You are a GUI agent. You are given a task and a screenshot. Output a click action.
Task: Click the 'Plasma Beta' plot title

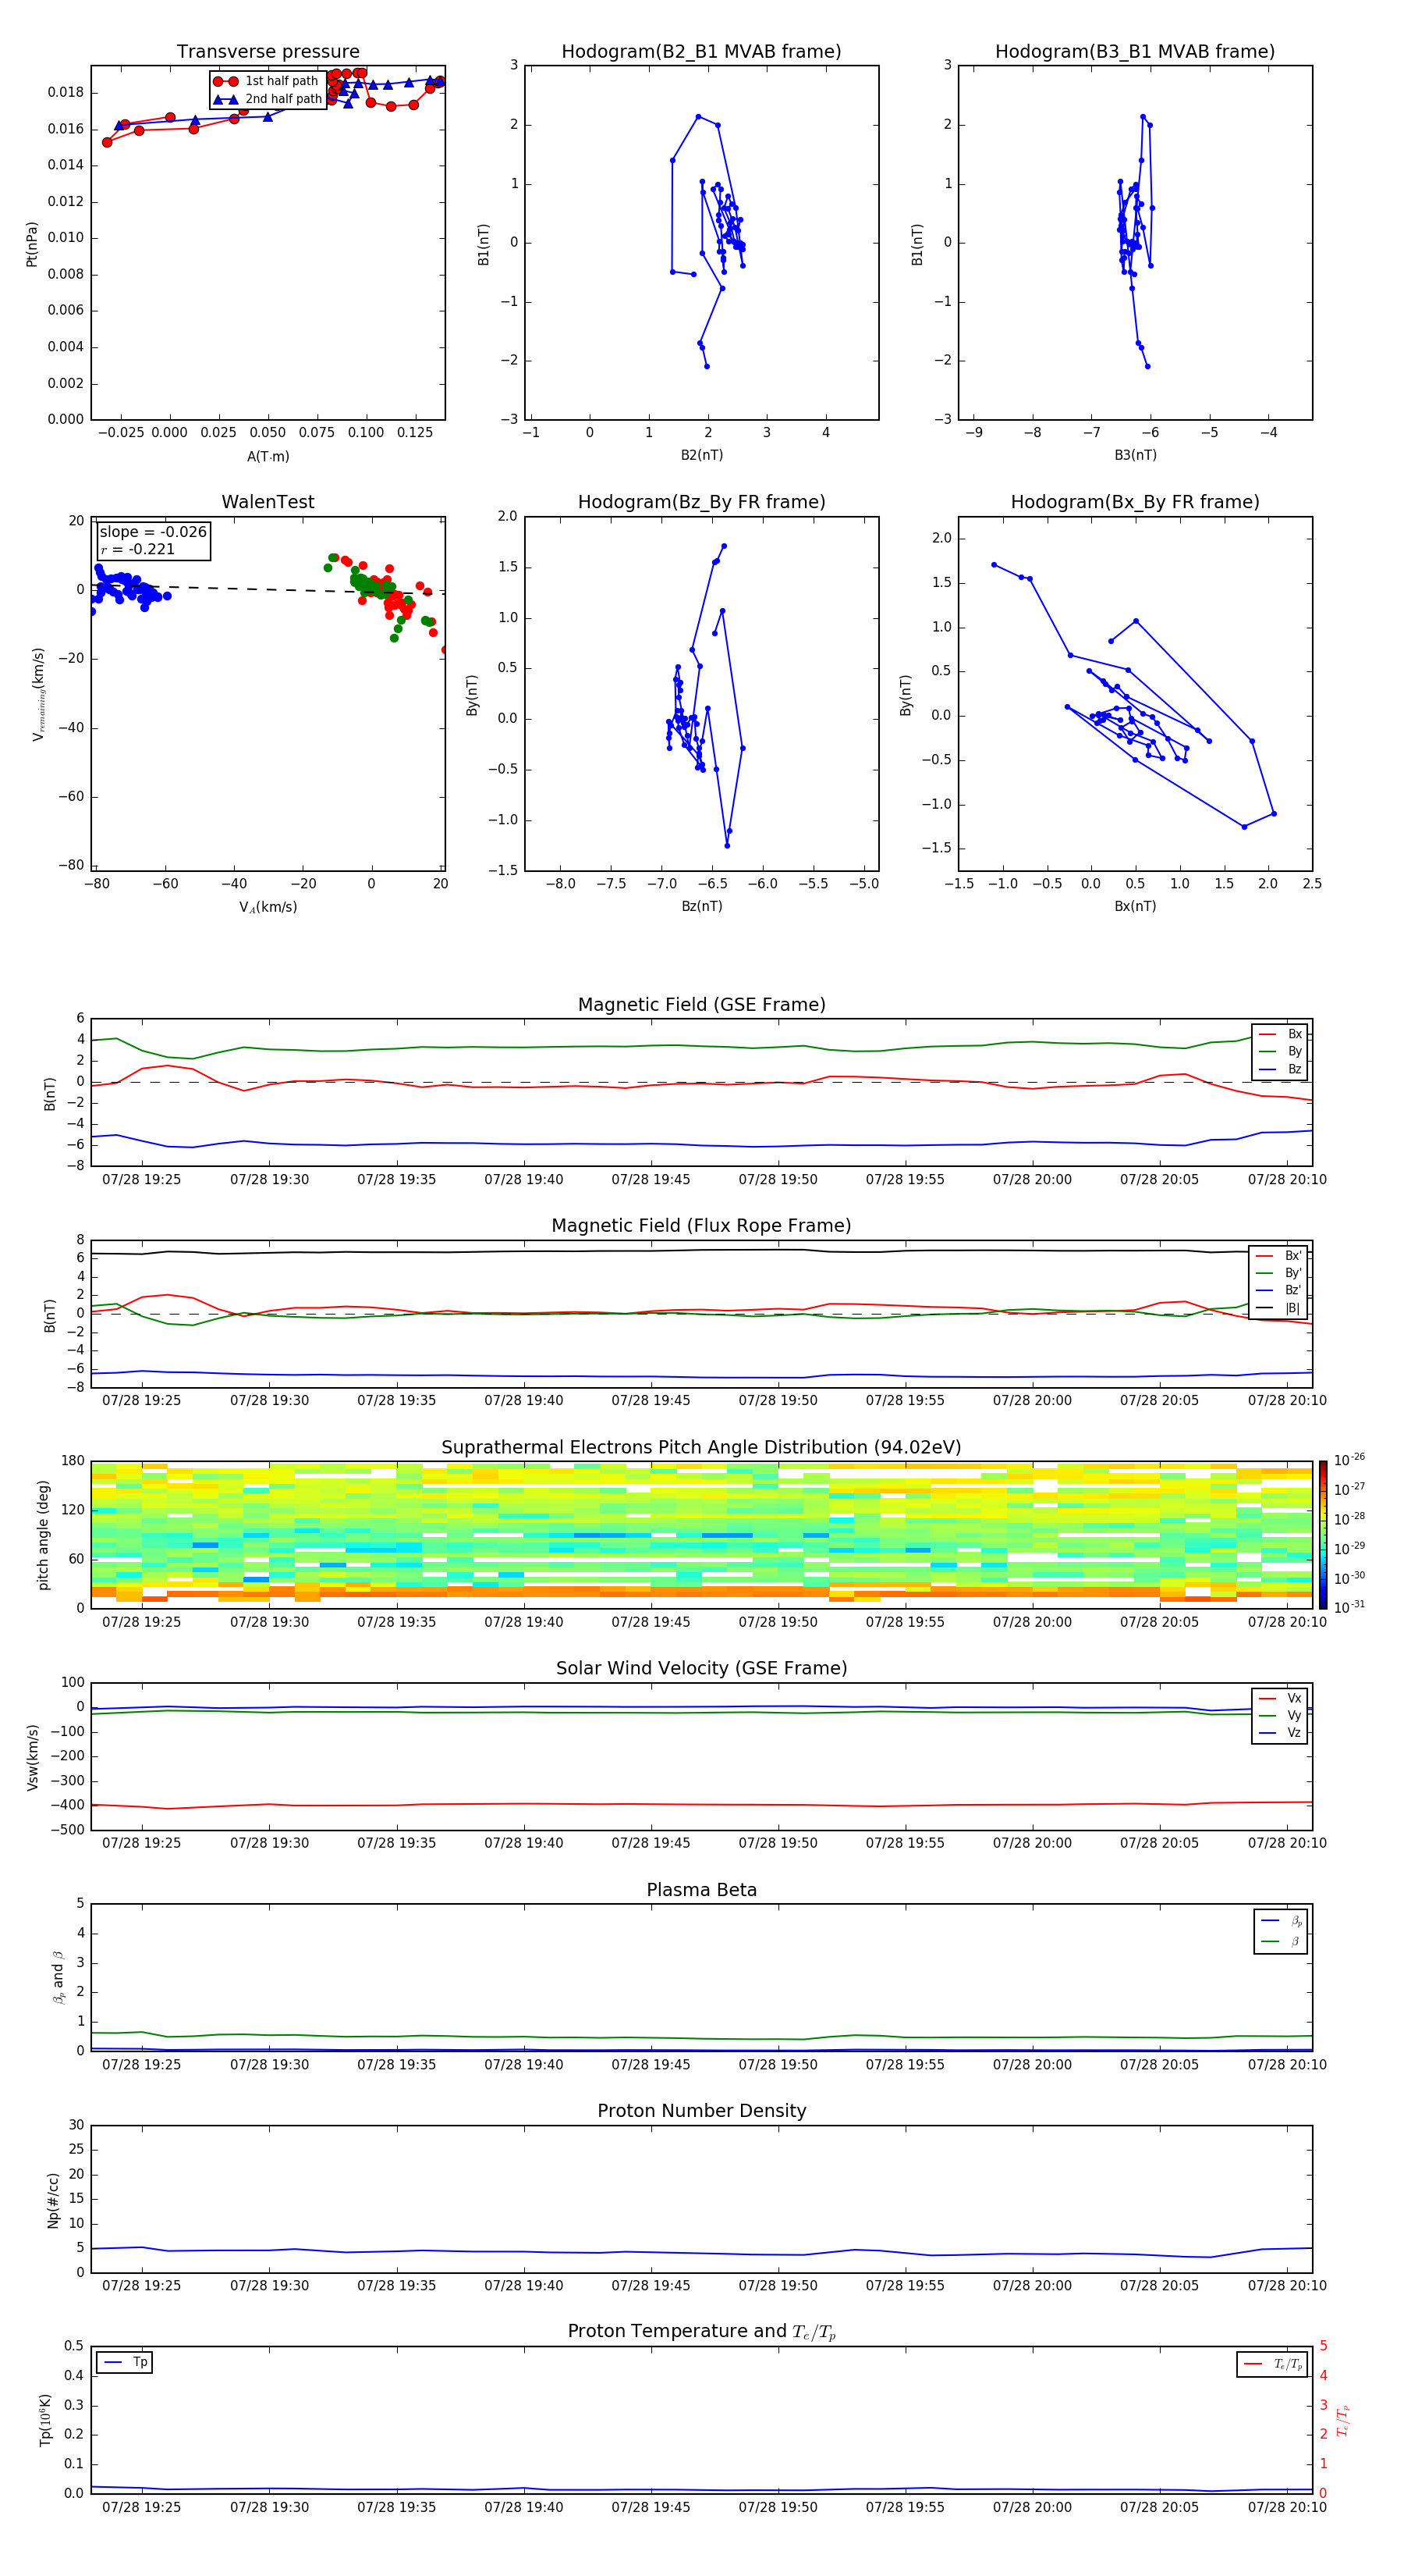[701, 1891]
